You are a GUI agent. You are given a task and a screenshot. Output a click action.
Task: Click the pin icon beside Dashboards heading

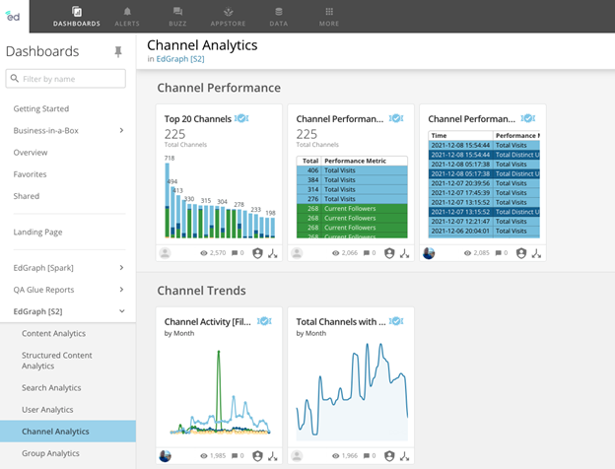tap(118, 51)
